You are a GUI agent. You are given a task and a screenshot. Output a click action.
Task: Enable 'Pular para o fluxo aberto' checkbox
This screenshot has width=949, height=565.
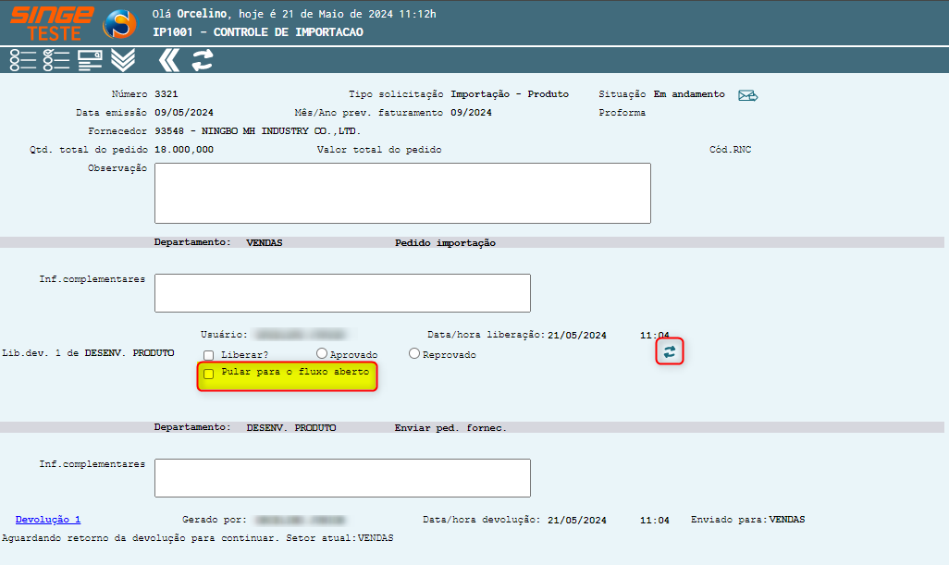tap(209, 374)
